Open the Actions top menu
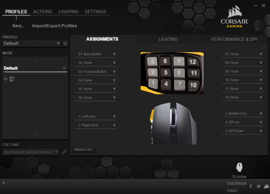 pyautogui.click(x=42, y=12)
